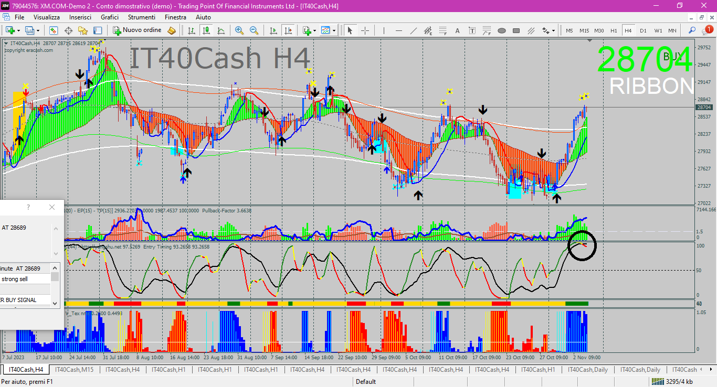Open the Strumenti menu
The height and width of the screenshot is (387, 717).
click(x=142, y=17)
